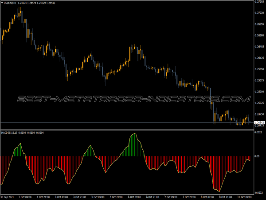This screenshot has width=266, height=200.
Task: Click the 1.24475 price axis label
Action: click(x=259, y=125)
